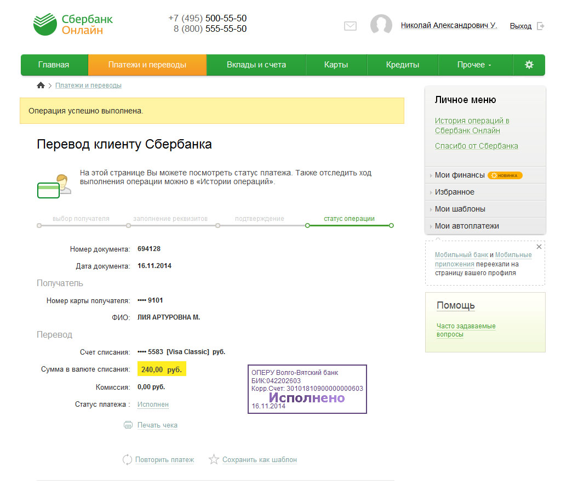Click the highlighted amount 240,00 руб.
The height and width of the screenshot is (484, 561).
click(x=162, y=369)
